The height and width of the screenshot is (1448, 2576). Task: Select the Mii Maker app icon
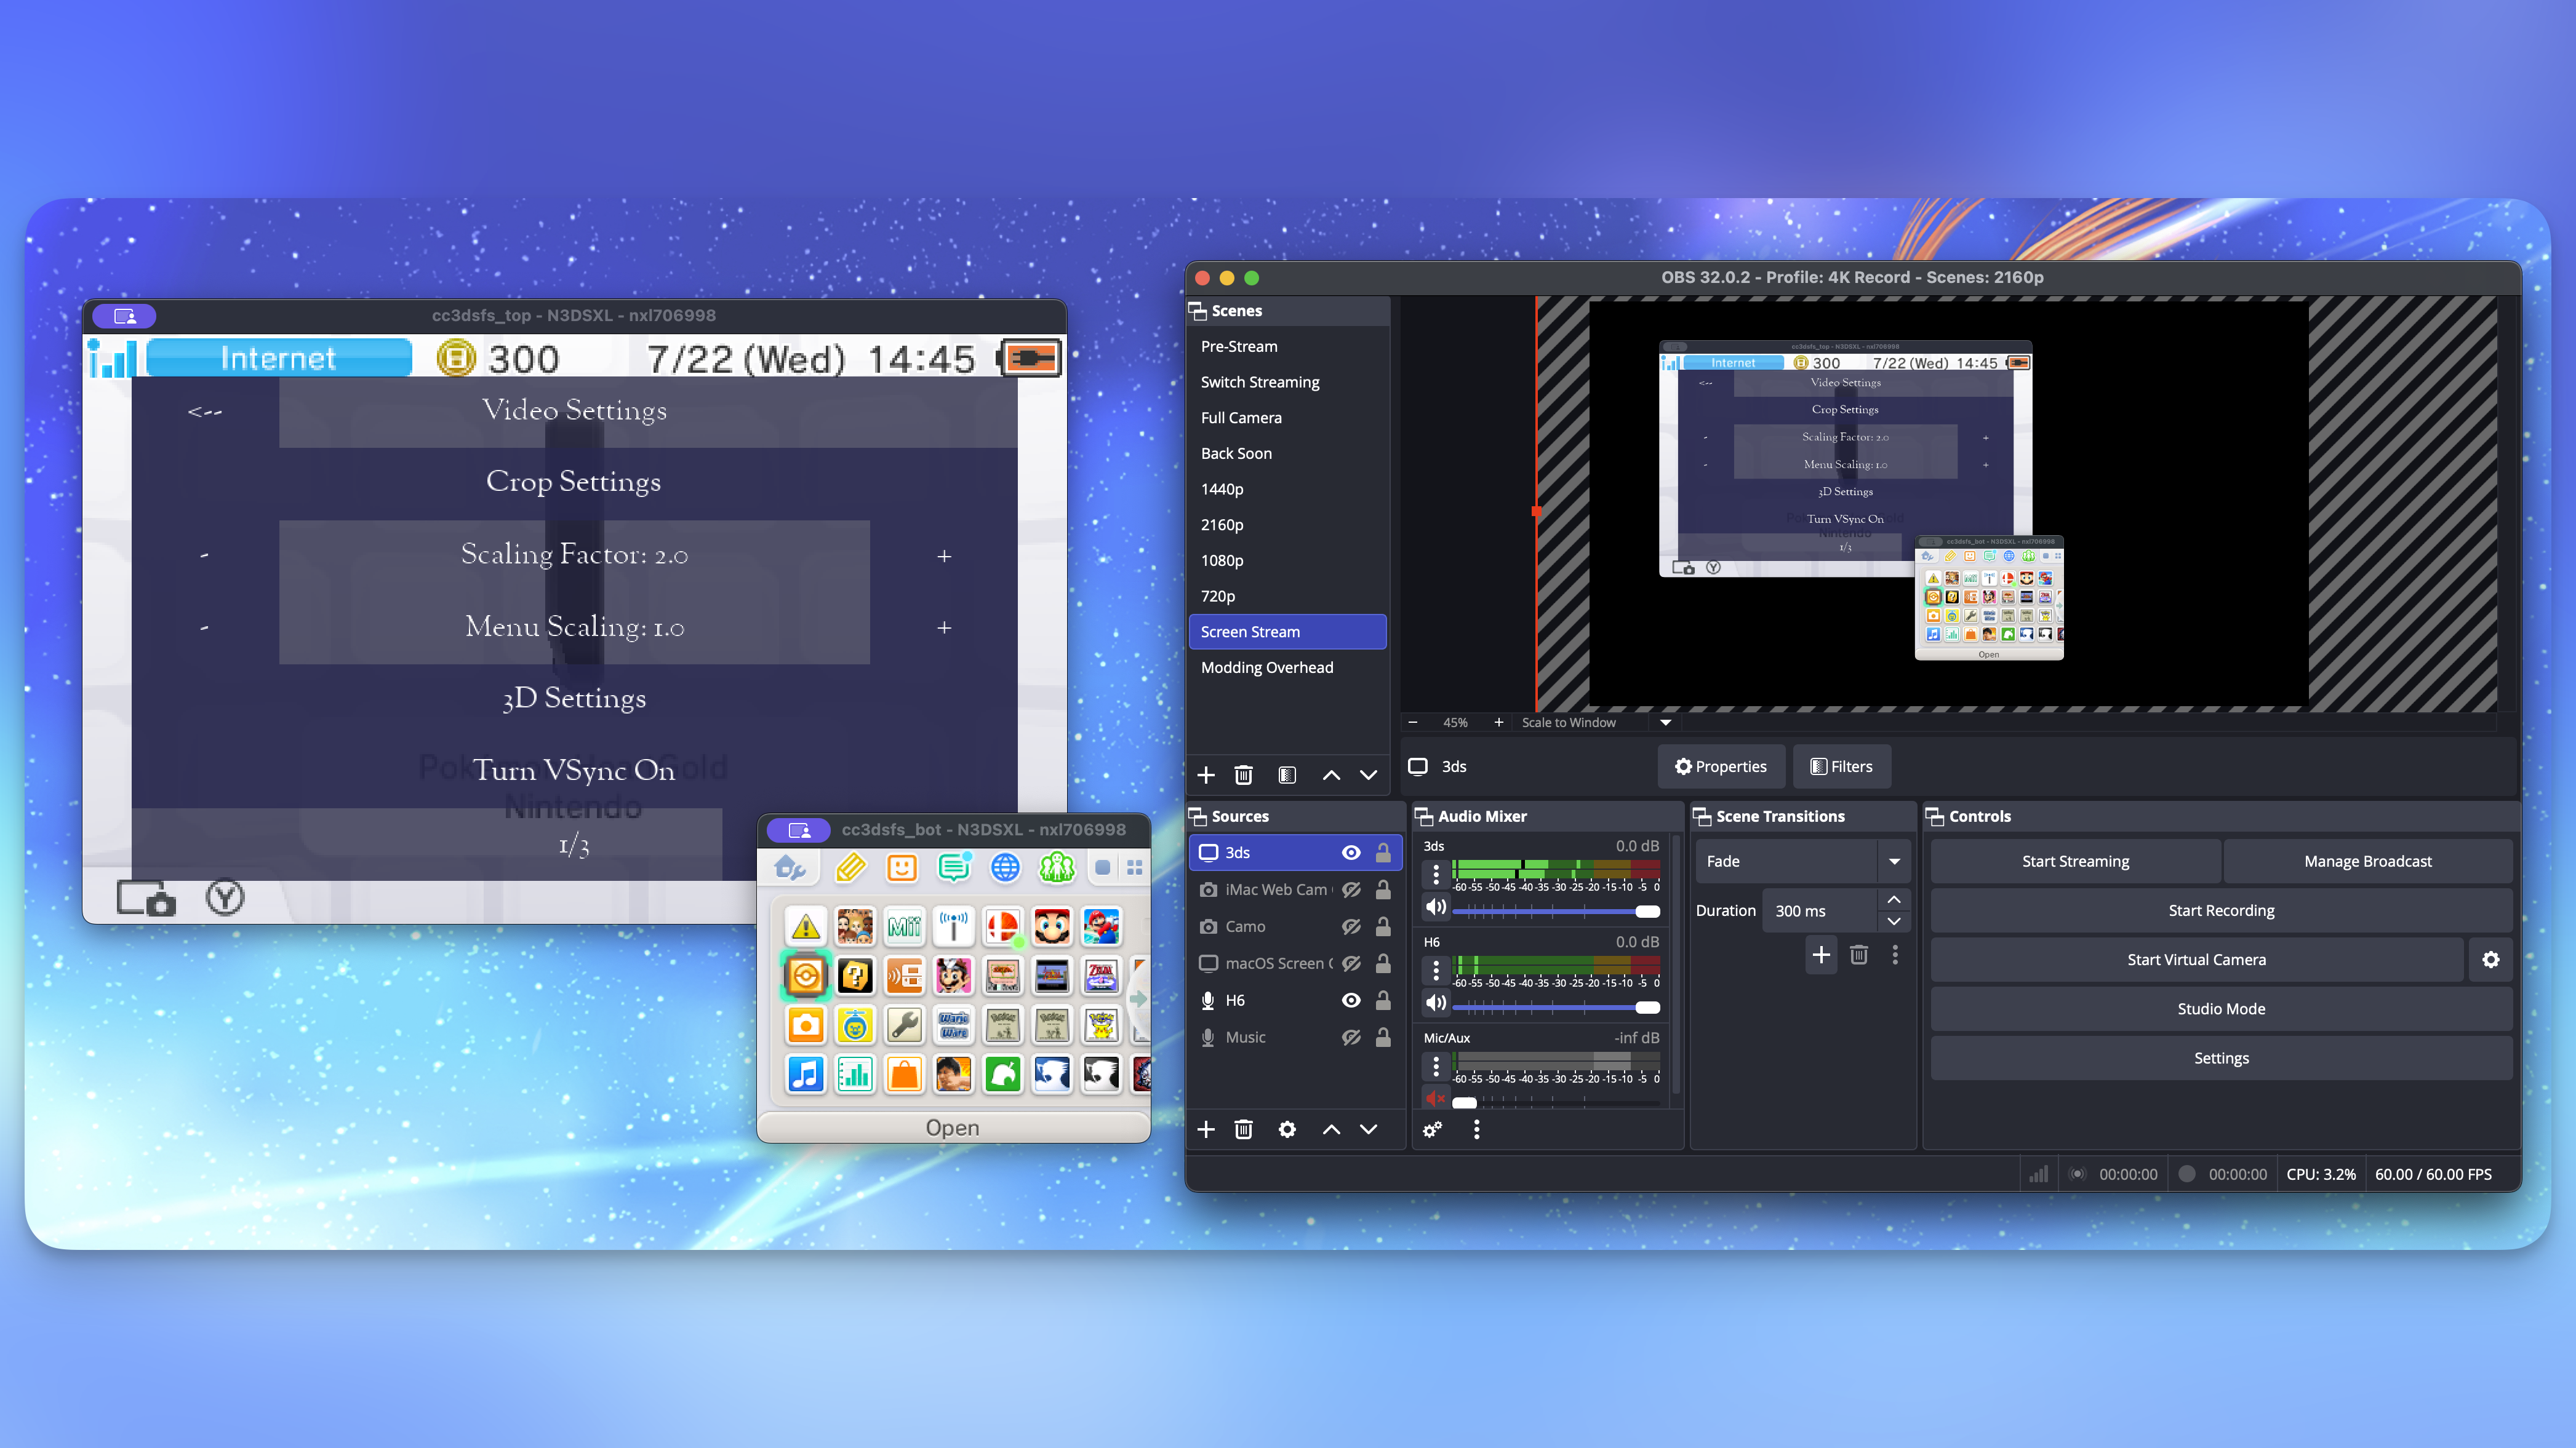[x=904, y=928]
